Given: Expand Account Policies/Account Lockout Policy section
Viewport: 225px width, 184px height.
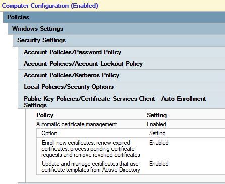Looking at the screenshot, I should pos(122,64).
